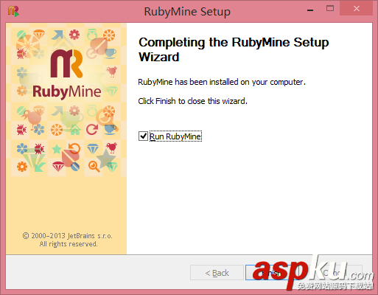Click the JetBrains copyright notice
This screenshot has width=378, height=295.
coord(68,240)
